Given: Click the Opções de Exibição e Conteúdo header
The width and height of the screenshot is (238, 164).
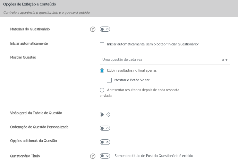Looking at the screenshot, I should point(30,4).
